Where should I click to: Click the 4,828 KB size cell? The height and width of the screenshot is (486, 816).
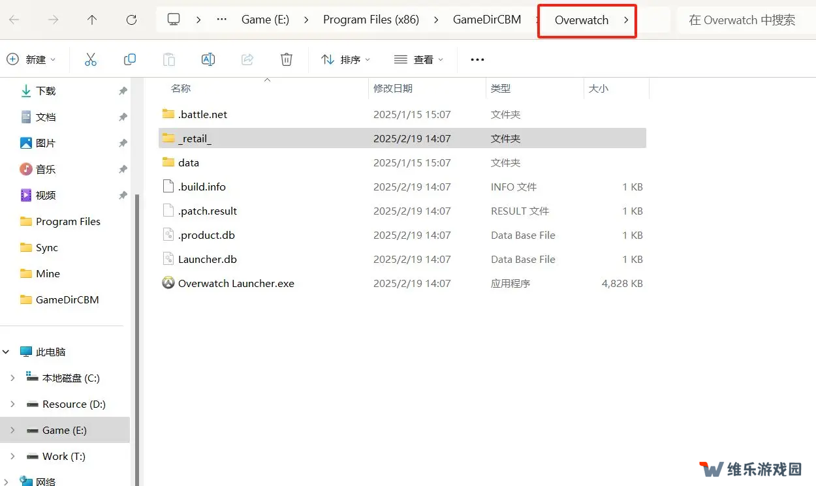622,283
